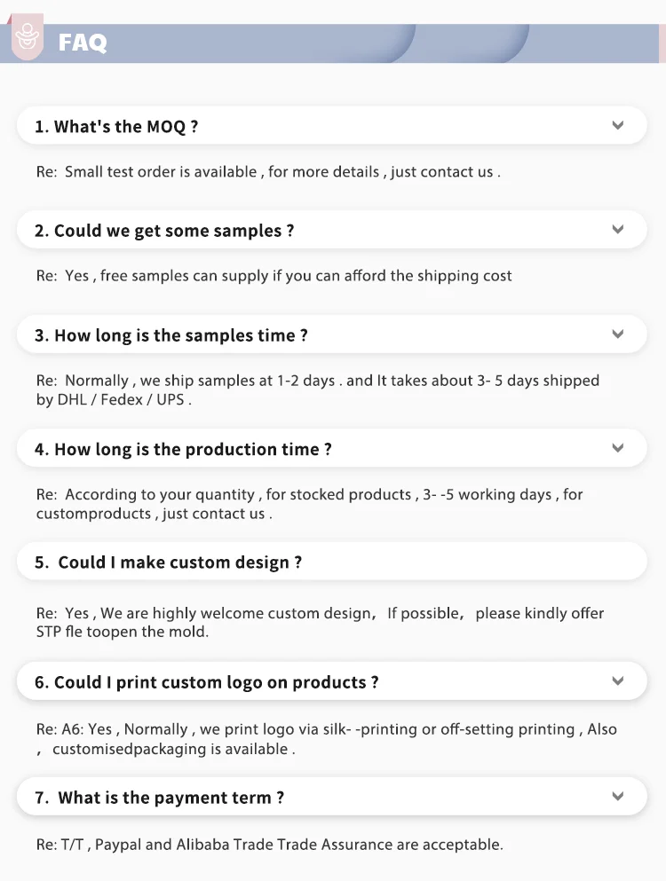Click the STP file mold answer text
This screenshot has height=881, width=666.
point(123,632)
